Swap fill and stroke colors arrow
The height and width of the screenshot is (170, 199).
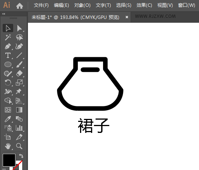pyautogui.click(x=21, y=156)
